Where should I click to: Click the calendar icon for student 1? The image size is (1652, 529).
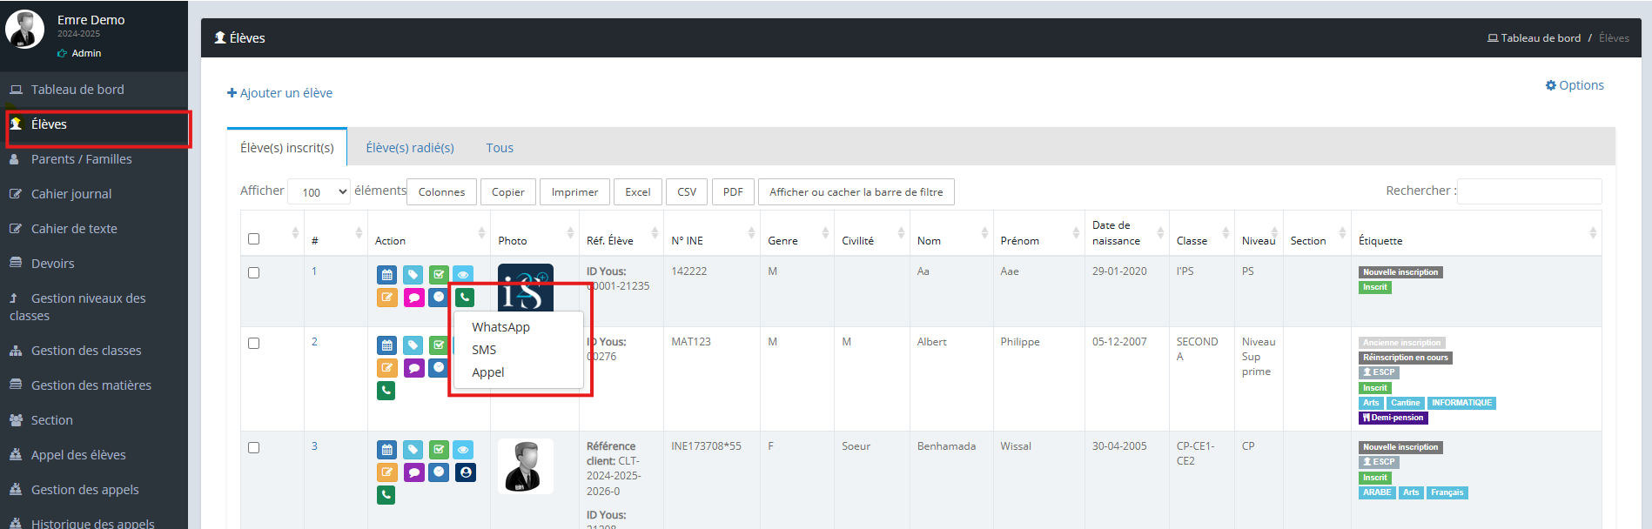[386, 275]
